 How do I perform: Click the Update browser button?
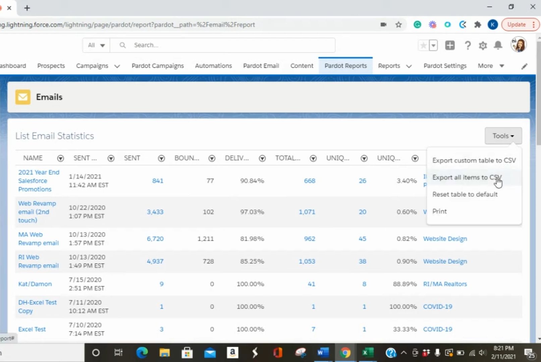pos(517,24)
